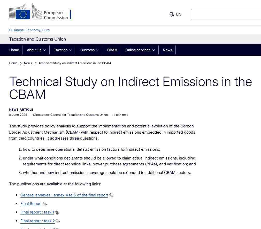
Task: Click external link icon after task 1
Action: [57, 212]
